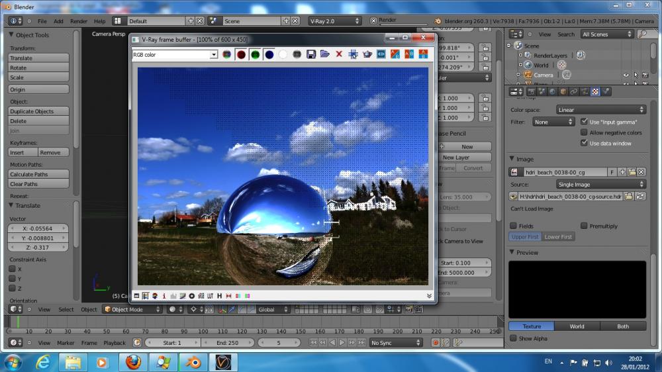Click the outliner search magnifier icon

pos(643,34)
